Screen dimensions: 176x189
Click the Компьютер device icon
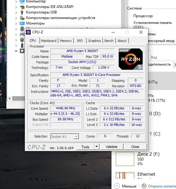pyautogui.click(x=22, y=2)
